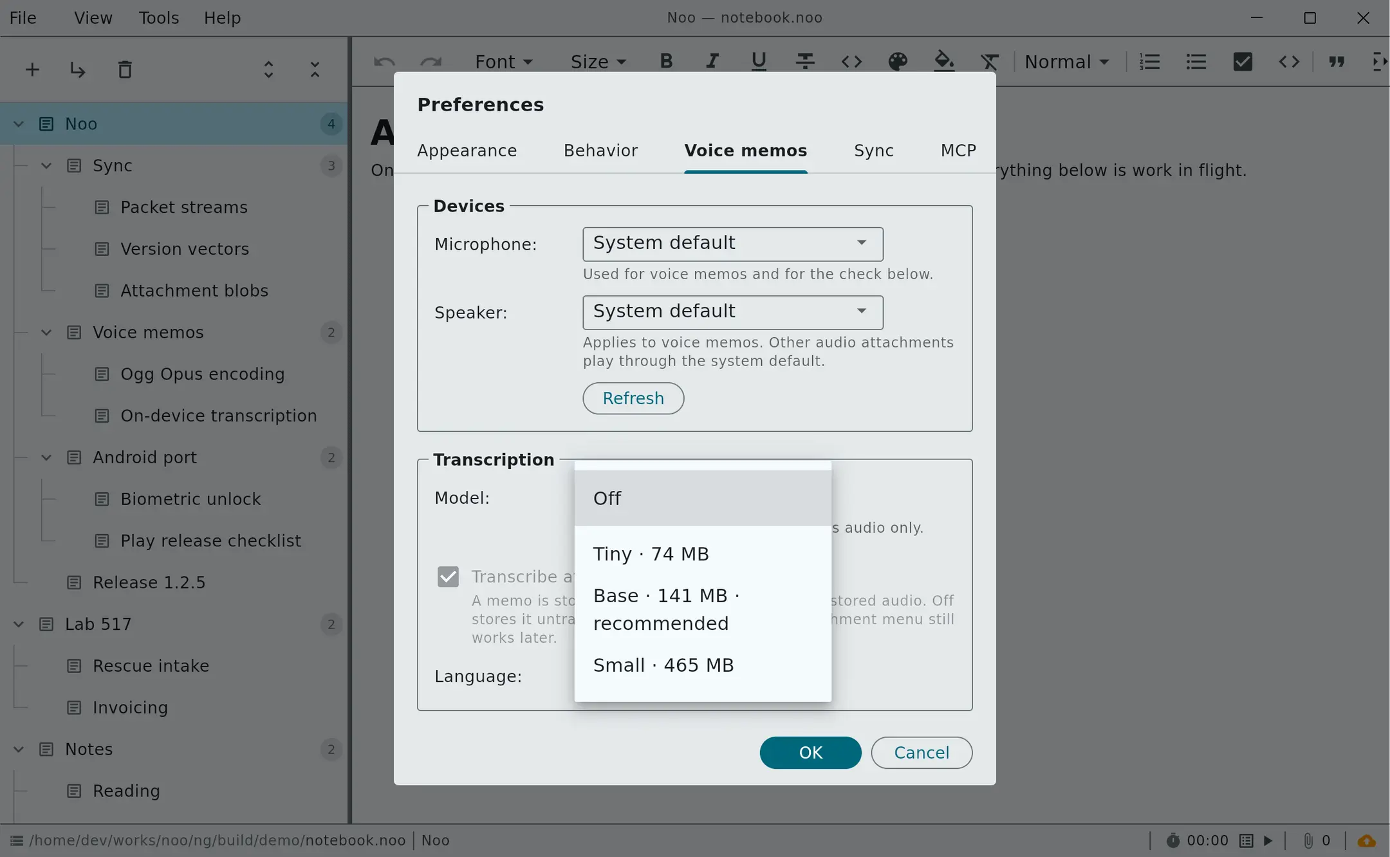Image resolution: width=1390 pixels, height=857 pixels.
Task: Open the Normal paragraph style dropdown
Action: click(1067, 62)
